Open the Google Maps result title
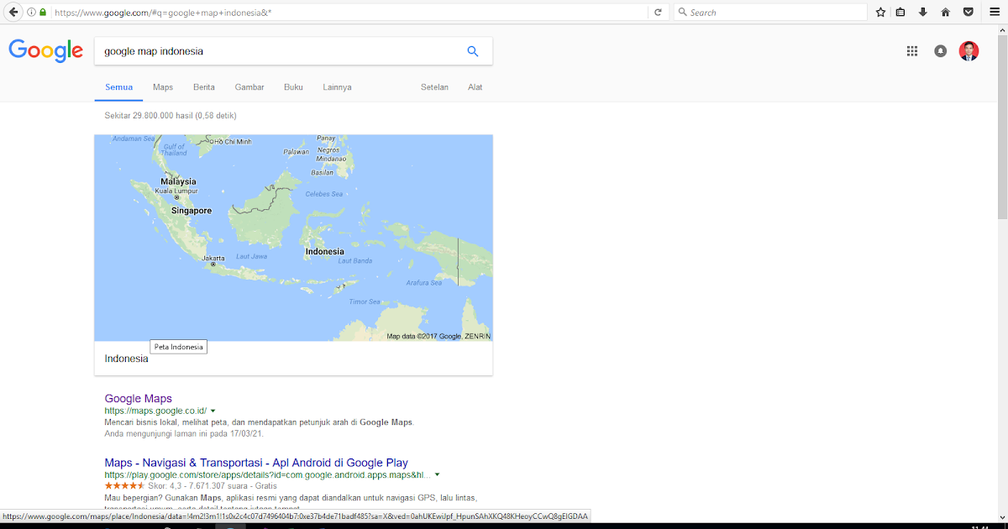1008x529 pixels. point(139,399)
